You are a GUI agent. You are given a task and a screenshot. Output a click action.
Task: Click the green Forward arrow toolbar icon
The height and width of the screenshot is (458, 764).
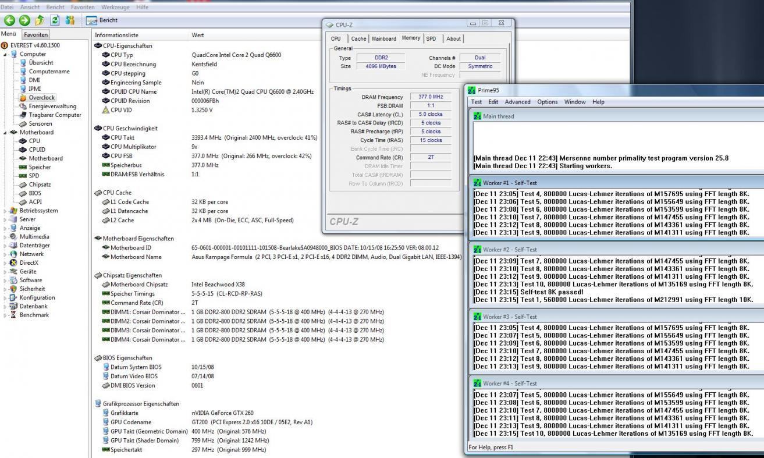24,20
